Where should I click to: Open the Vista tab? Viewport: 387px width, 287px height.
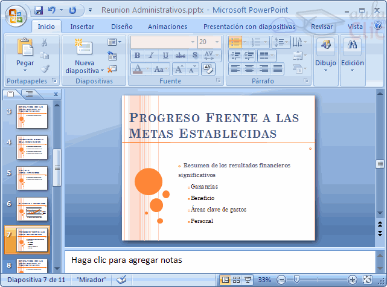[355, 27]
